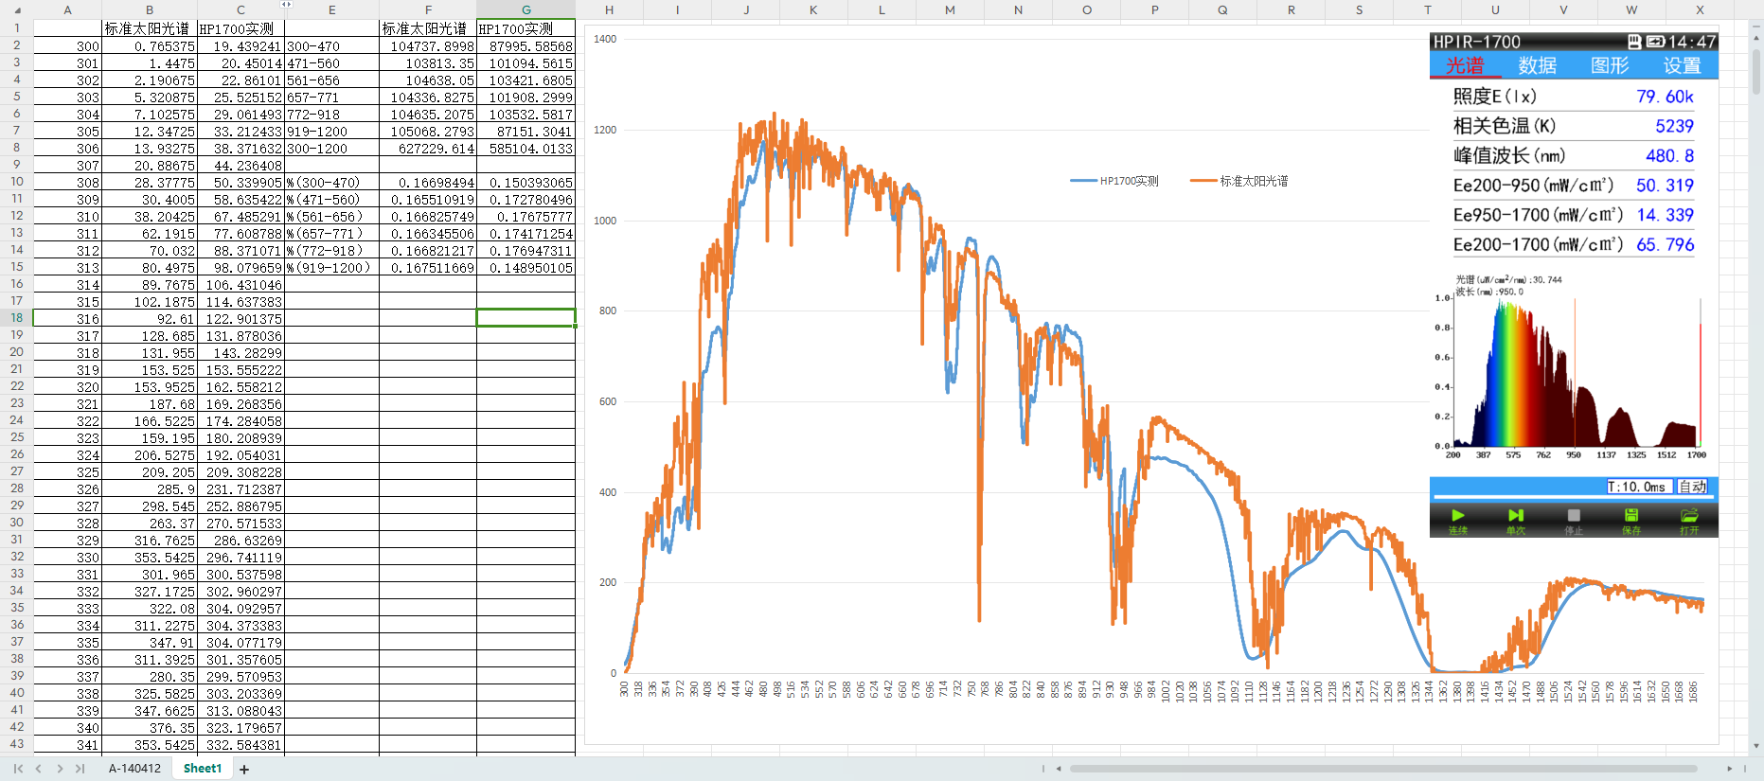Image resolution: width=1764 pixels, height=781 pixels.
Task: Click vertical scrollbar down arrow
Action: pos(1756,746)
